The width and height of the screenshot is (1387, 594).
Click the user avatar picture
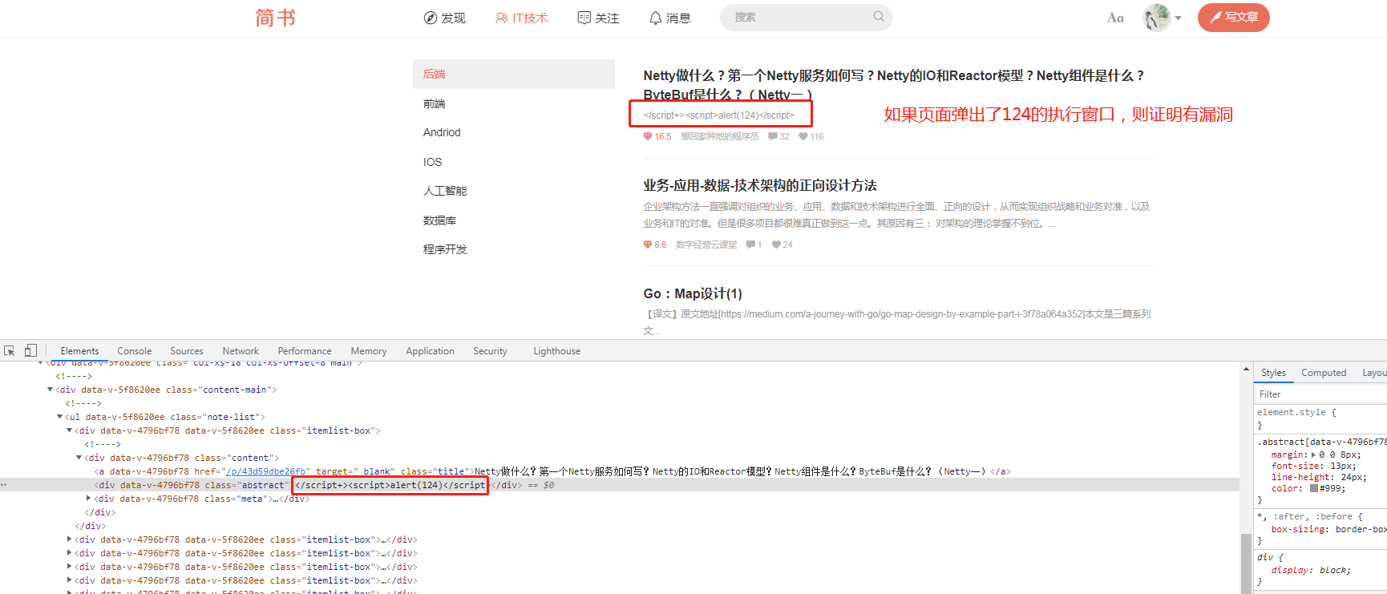(x=1157, y=18)
